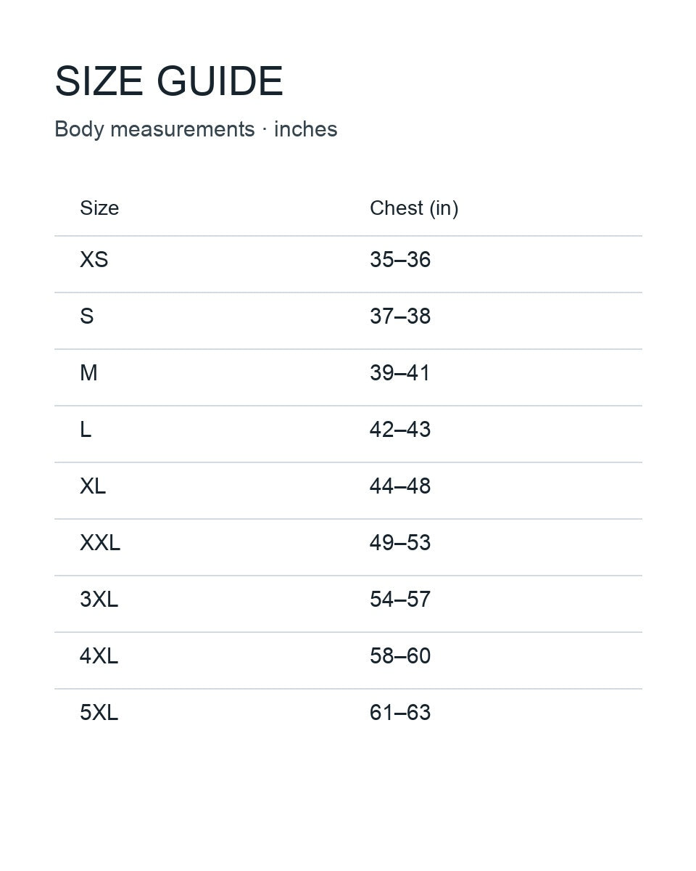Click the 58–60 chest measurement
Image resolution: width=696 pixels, height=871 pixels.
pos(400,656)
